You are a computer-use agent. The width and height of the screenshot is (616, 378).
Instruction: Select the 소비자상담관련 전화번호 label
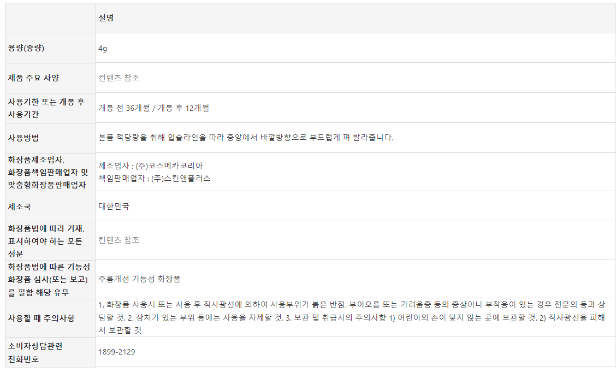pyautogui.click(x=35, y=352)
